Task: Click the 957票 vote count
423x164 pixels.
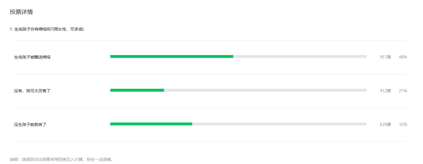Action: coord(385,57)
